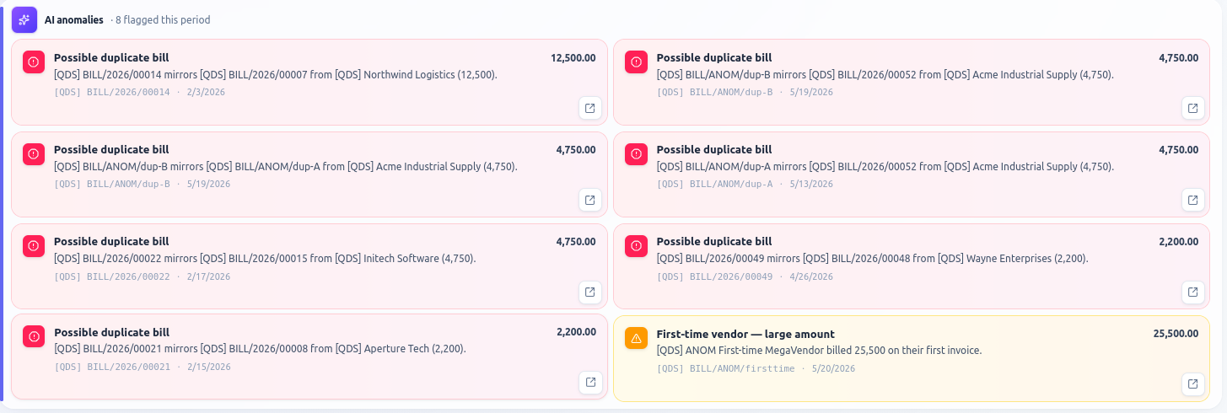The width and height of the screenshot is (1227, 413).
Task: Open the BILL/2026/00014 Northwind Logistics anomaly externally
Action: [590, 108]
